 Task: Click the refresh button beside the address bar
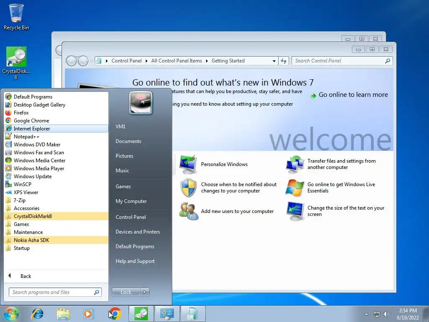(284, 61)
